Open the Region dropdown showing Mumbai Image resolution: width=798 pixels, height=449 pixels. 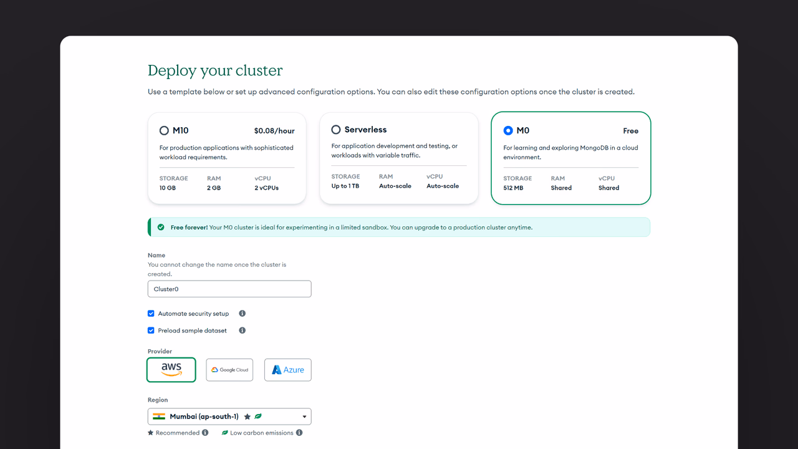229,417
